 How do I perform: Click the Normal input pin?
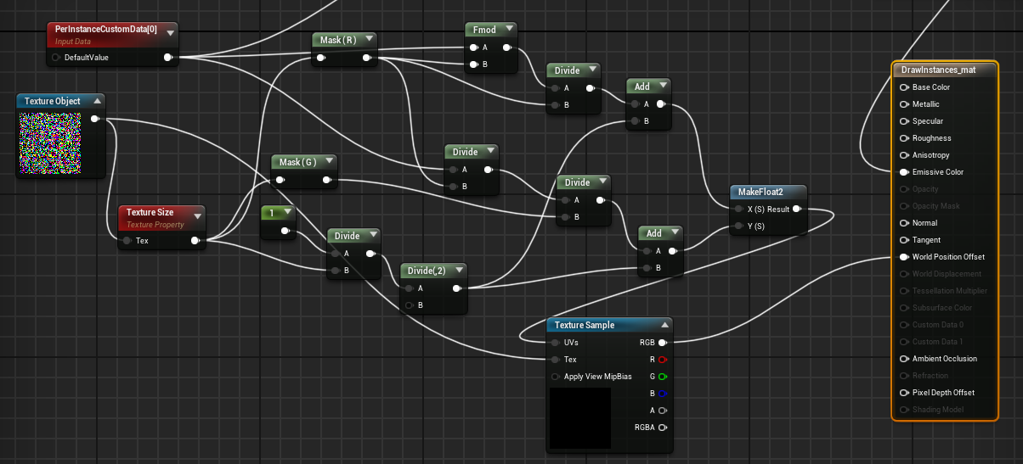tap(903, 223)
